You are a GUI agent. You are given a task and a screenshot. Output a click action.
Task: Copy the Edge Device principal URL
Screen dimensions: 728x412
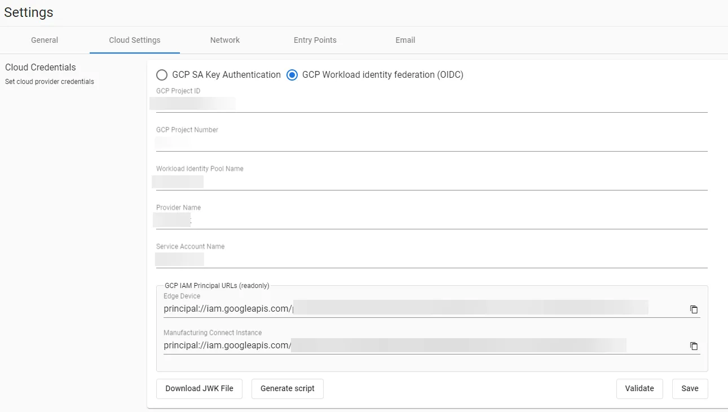(x=694, y=309)
